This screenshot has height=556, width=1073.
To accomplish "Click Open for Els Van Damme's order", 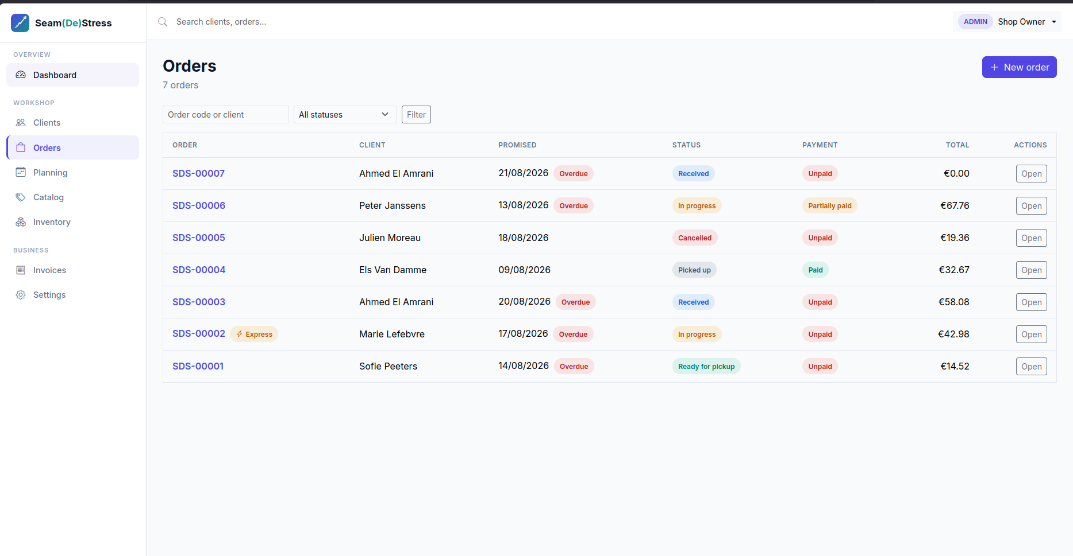I will pos(1031,270).
